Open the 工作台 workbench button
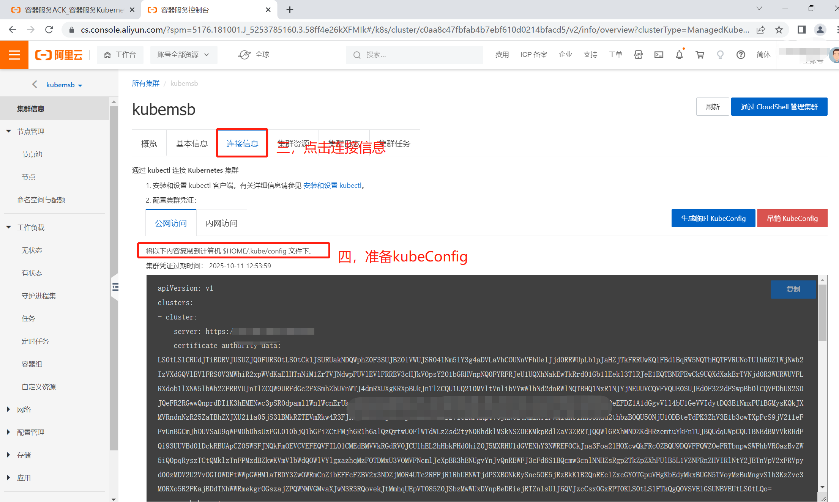This screenshot has height=502, width=839. [x=120, y=55]
